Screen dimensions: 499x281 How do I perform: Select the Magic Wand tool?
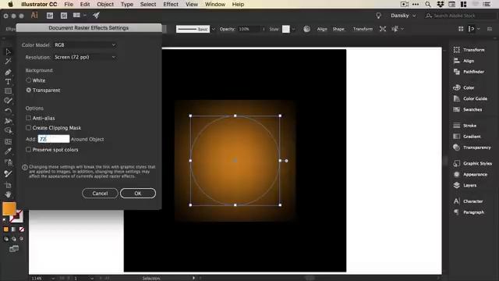9,61
